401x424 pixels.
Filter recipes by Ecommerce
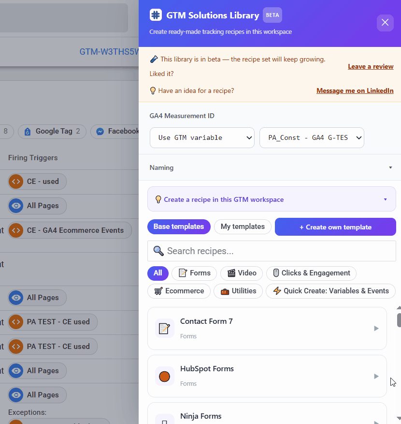pos(179,291)
